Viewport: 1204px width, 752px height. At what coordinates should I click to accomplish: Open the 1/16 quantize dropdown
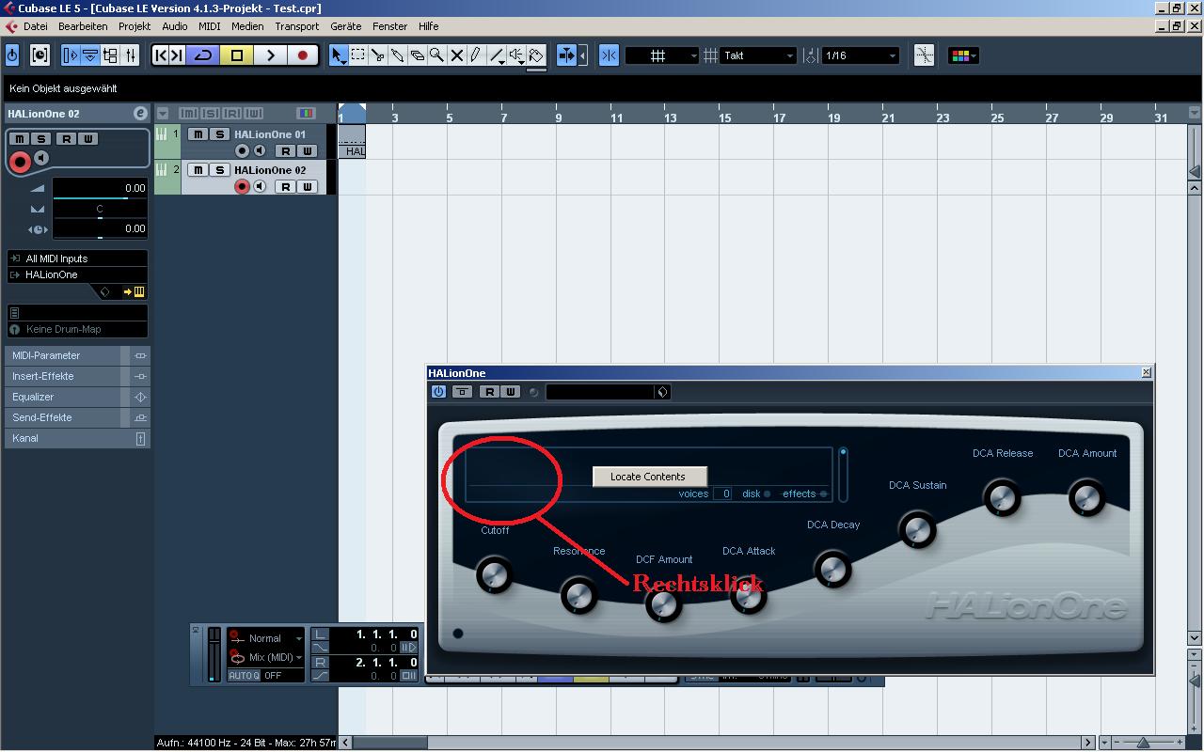pos(861,55)
